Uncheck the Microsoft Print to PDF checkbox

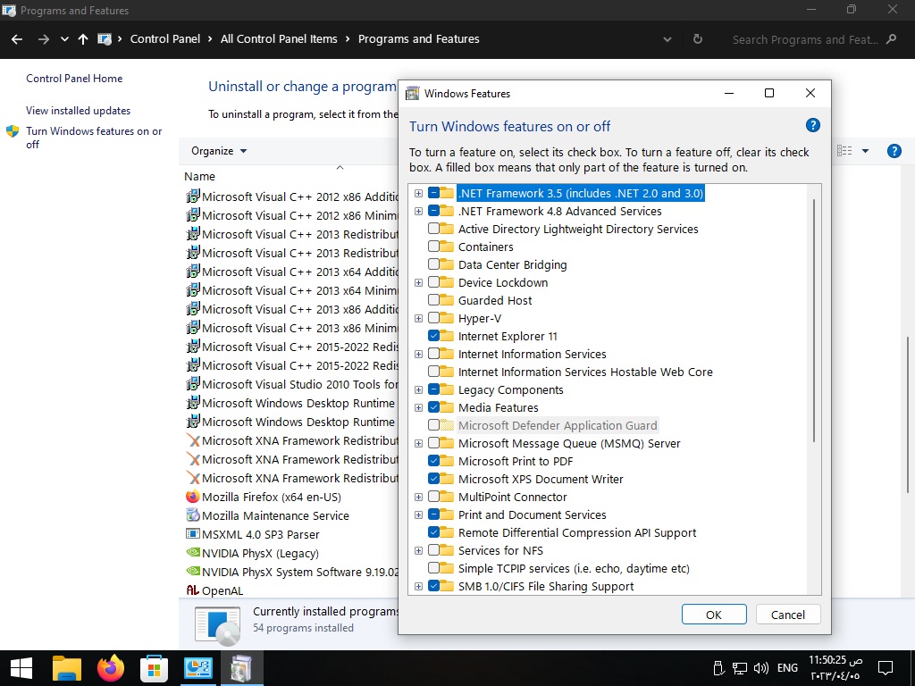coord(433,461)
